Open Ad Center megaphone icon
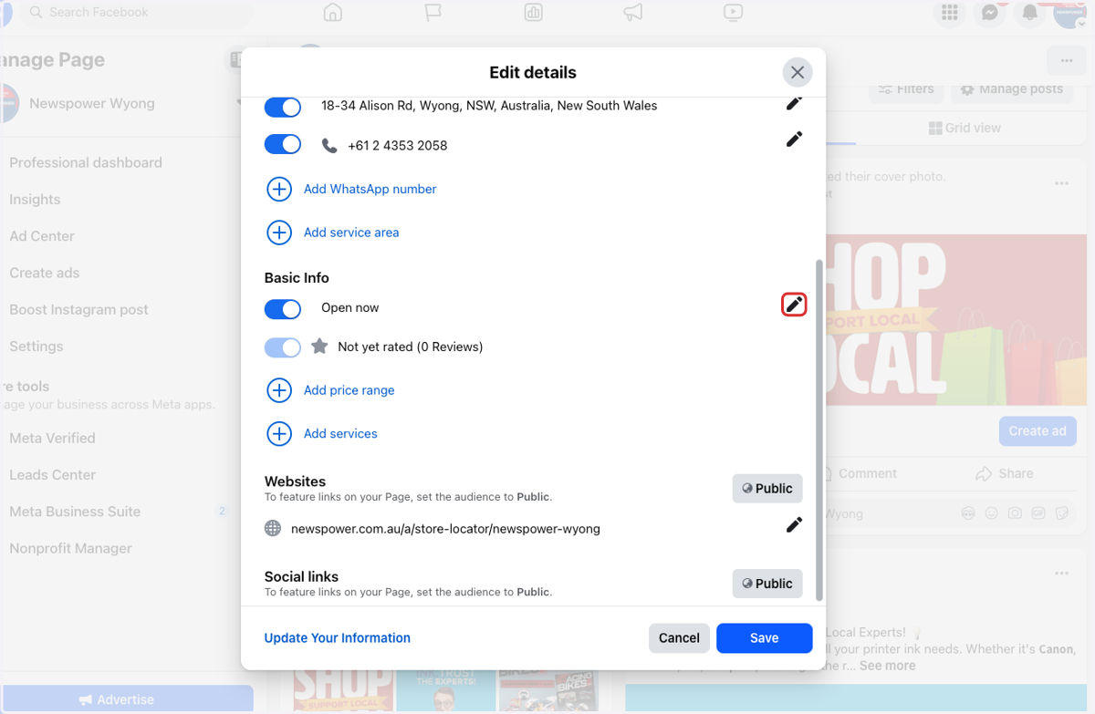The image size is (1095, 714). (x=632, y=13)
